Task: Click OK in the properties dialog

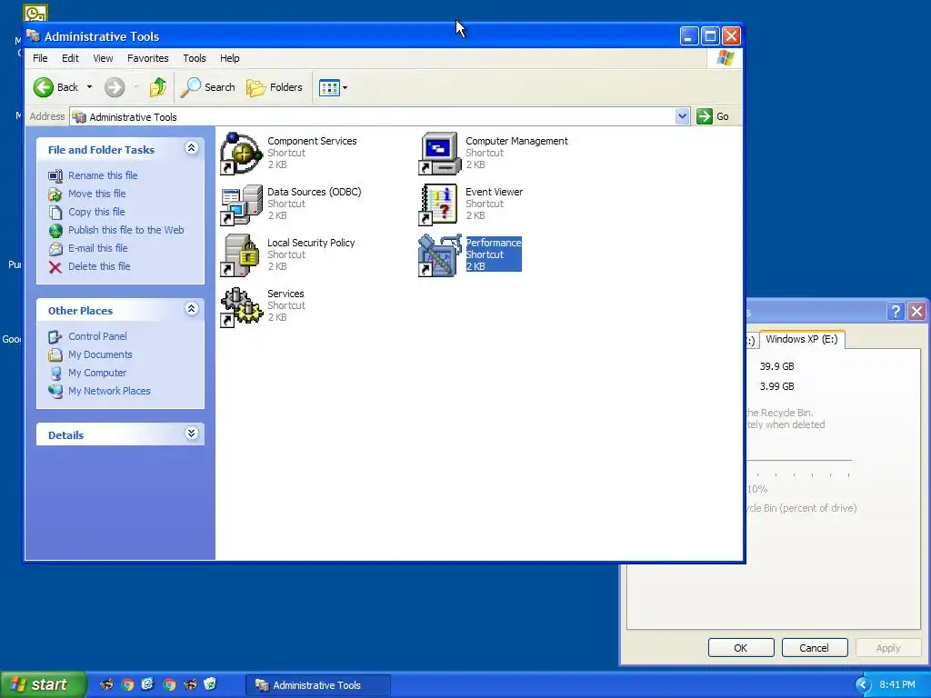Action: pyautogui.click(x=740, y=647)
